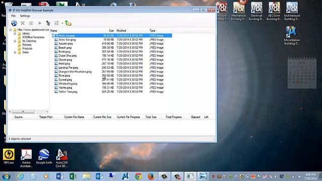Select the My Directory folder in tree

pyautogui.click(x=29, y=41)
